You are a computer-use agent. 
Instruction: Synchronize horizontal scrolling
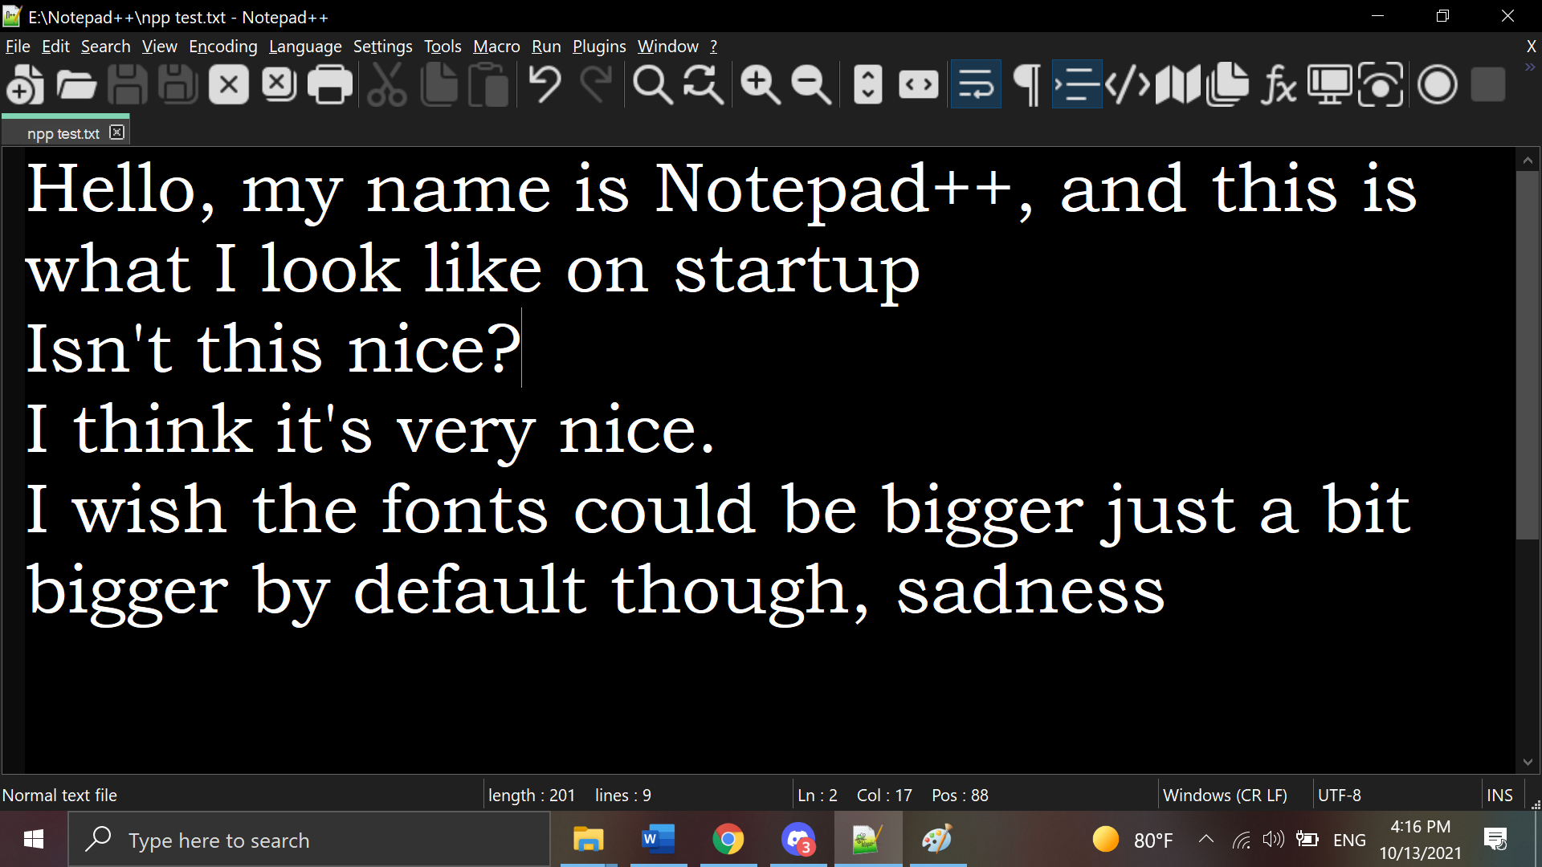pos(919,84)
